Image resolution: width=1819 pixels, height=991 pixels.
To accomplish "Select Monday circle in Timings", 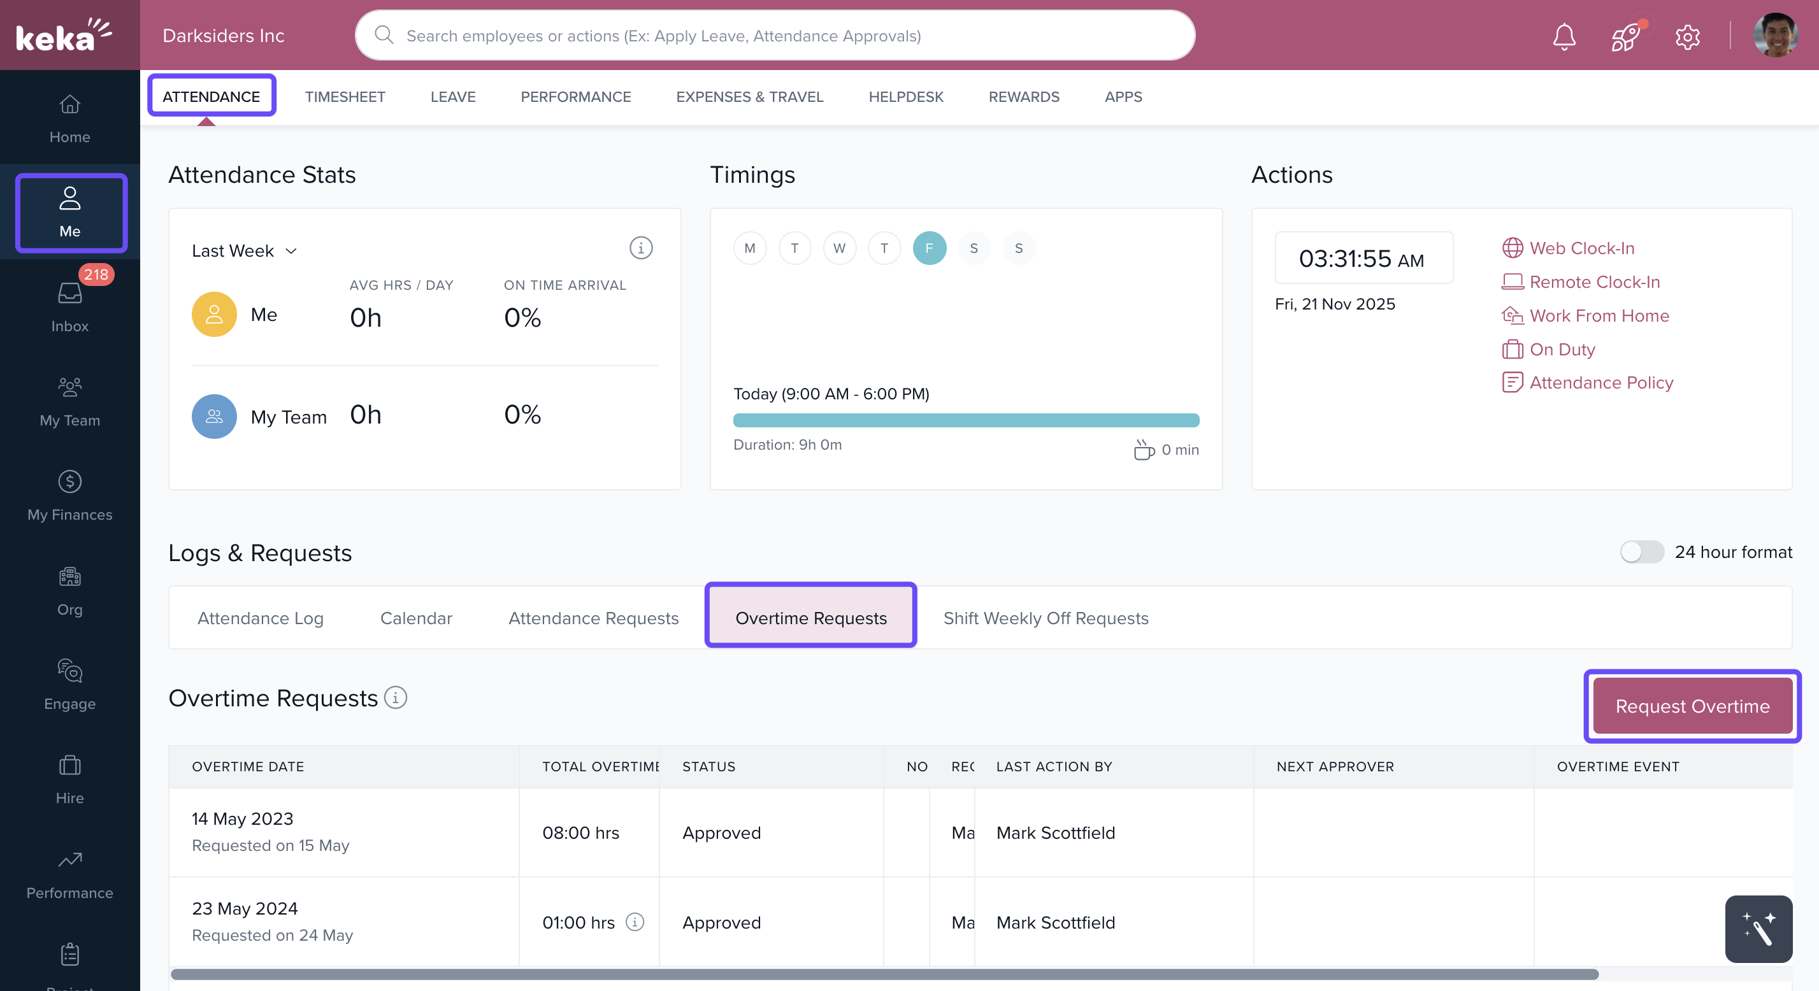I will coord(749,248).
